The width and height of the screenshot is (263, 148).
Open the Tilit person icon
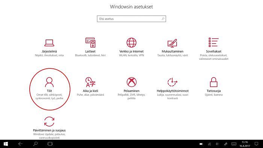(49, 82)
